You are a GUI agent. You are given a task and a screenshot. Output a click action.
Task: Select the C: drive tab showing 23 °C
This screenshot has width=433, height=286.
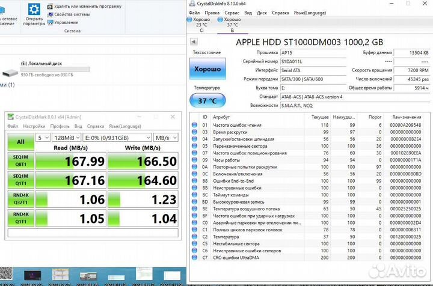click(x=199, y=25)
